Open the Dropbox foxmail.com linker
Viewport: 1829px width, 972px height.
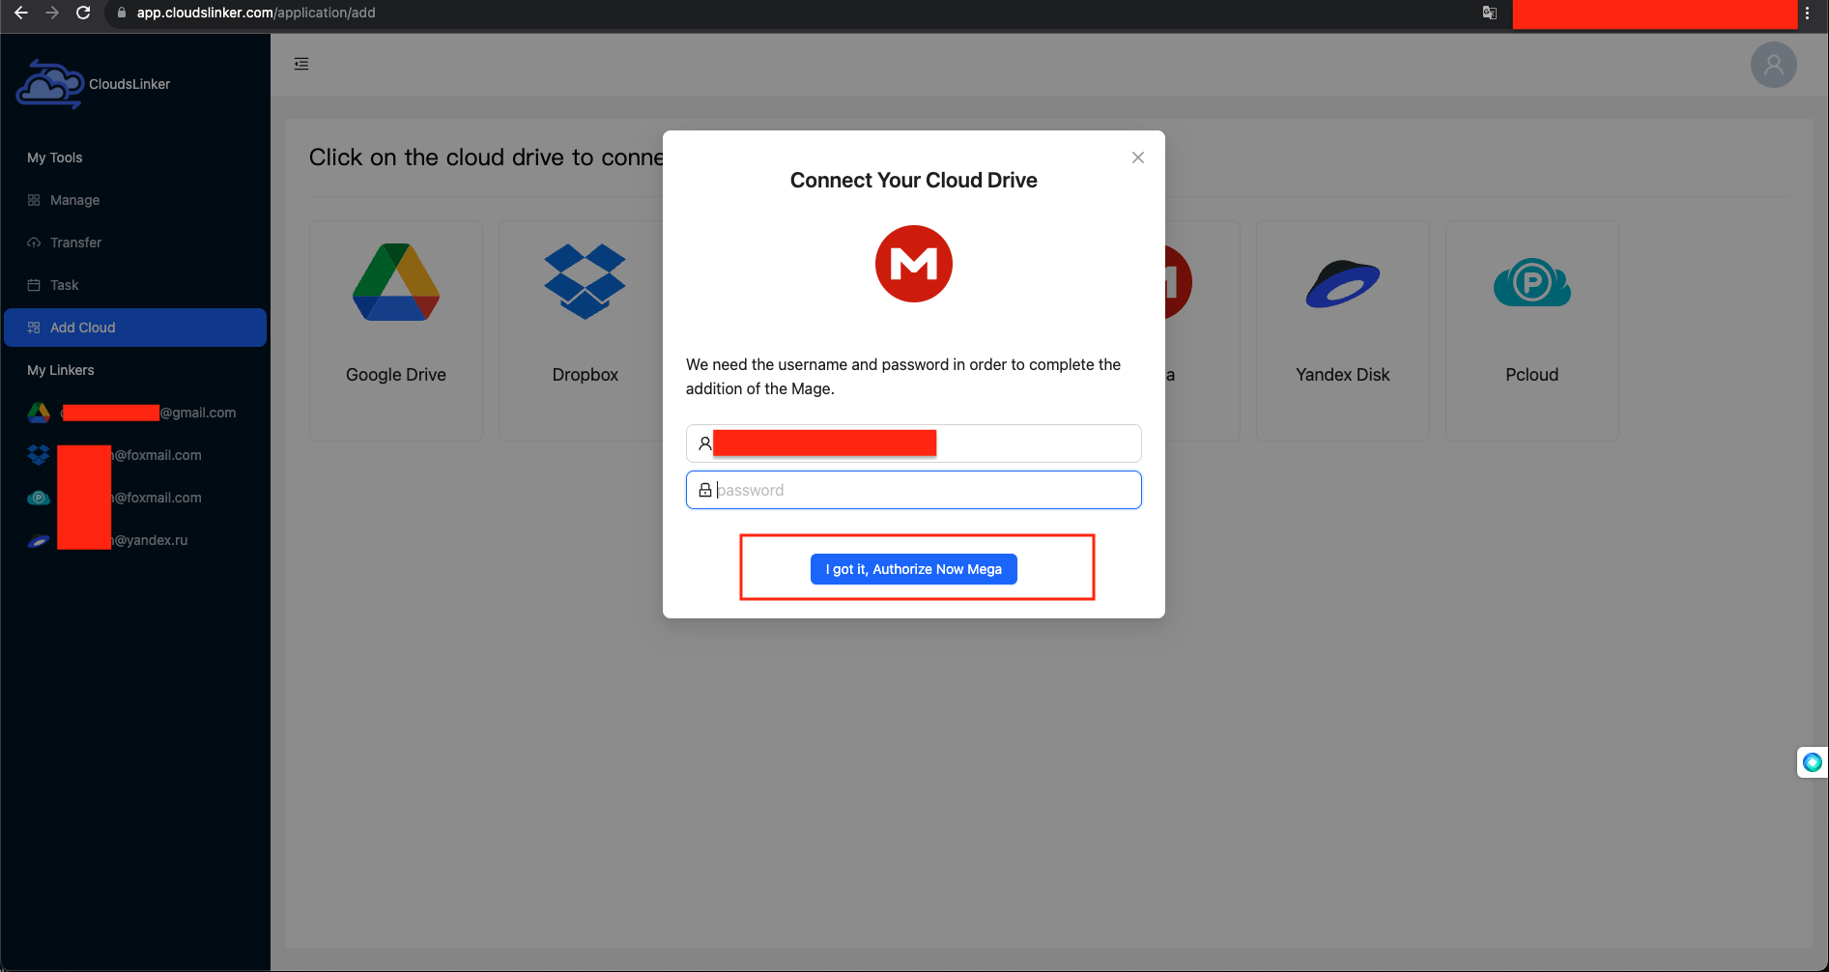point(135,455)
